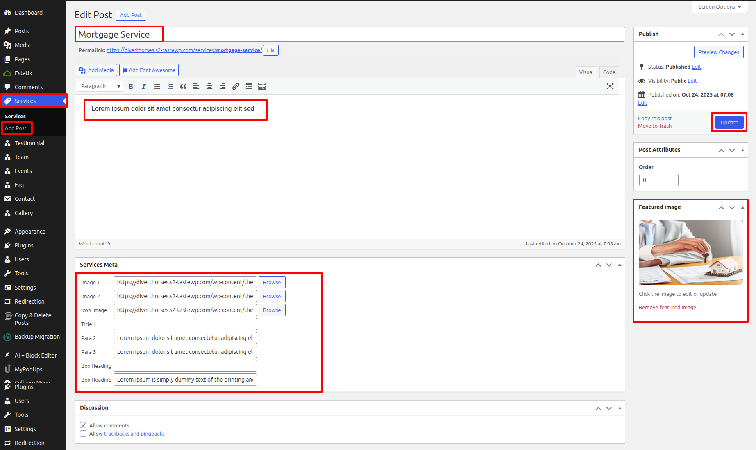Uncheck the Allow comments checkbox
The width and height of the screenshot is (756, 450).
click(x=83, y=425)
